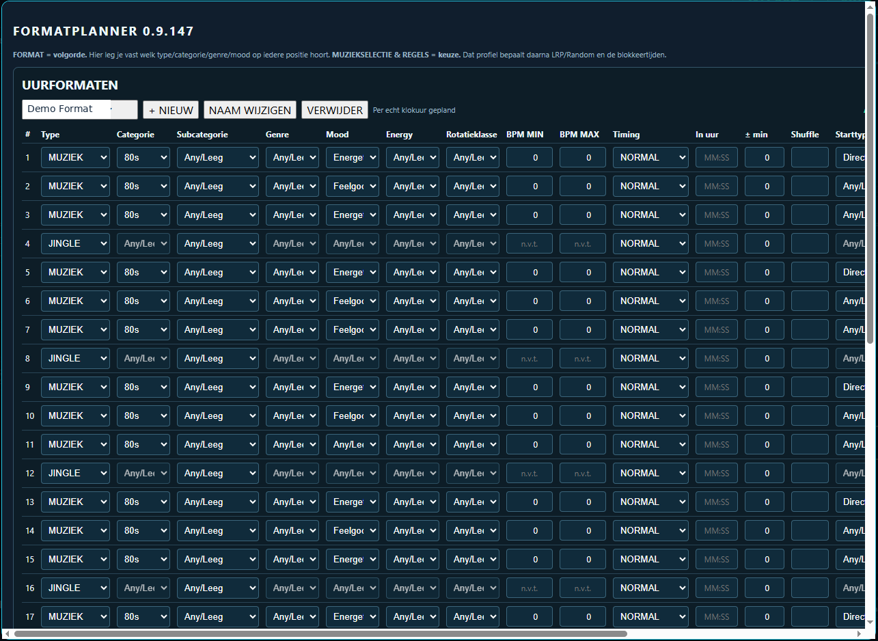Click the NAAM WIJZIGEN button

coord(250,109)
